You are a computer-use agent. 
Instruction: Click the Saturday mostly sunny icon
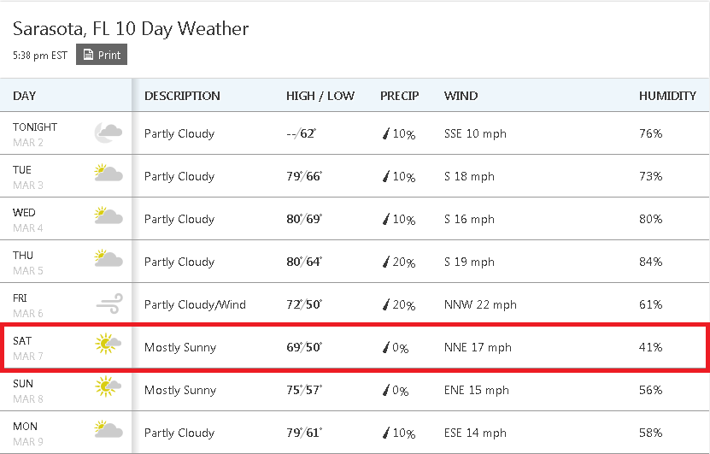click(108, 344)
